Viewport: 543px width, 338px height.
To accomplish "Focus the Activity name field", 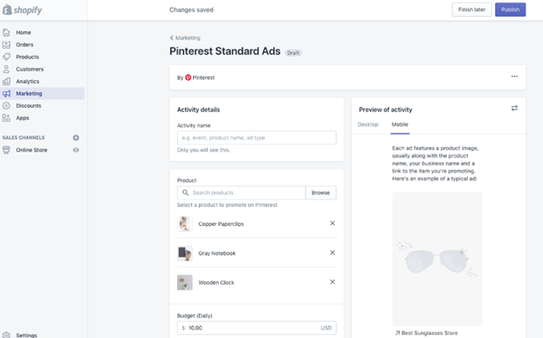I will 256,138.
